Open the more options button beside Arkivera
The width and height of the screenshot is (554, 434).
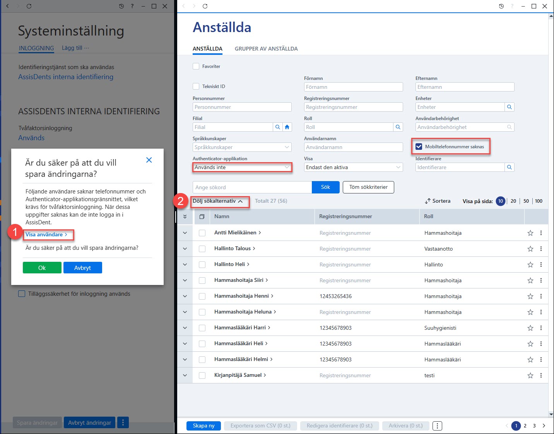[437, 426]
